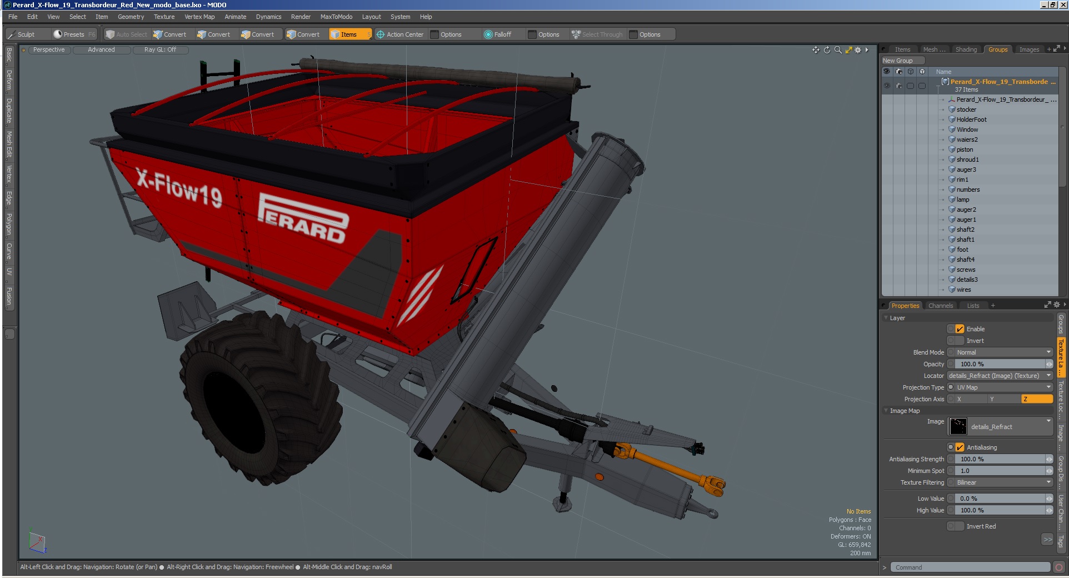This screenshot has height=578, width=1069.
Task: Click the solid cube column header icon
Action: click(x=922, y=72)
